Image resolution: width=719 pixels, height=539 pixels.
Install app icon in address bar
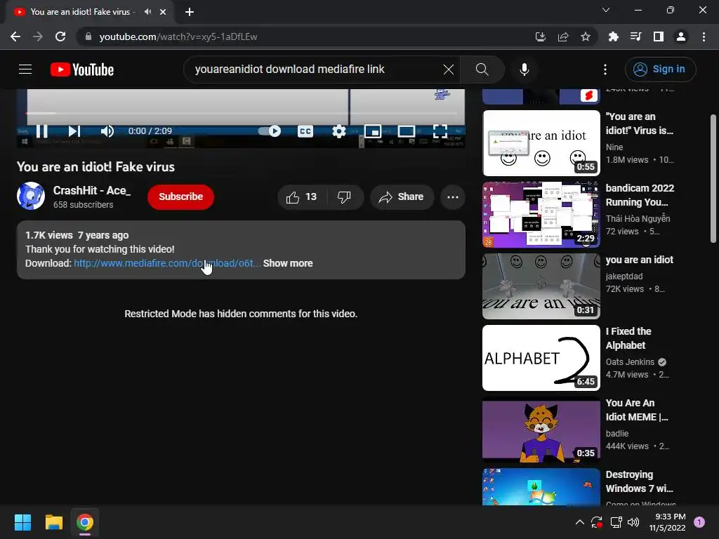pos(540,36)
